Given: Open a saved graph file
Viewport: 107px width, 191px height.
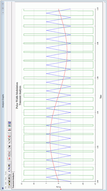Looking at the screenshot, I should click(9, 184).
